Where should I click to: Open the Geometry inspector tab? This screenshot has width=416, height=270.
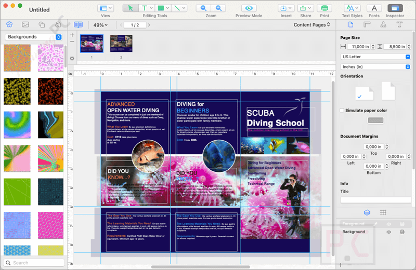click(367, 24)
